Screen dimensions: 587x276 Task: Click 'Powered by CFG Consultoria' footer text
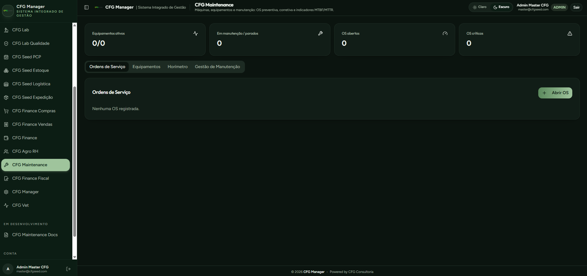tap(352, 272)
